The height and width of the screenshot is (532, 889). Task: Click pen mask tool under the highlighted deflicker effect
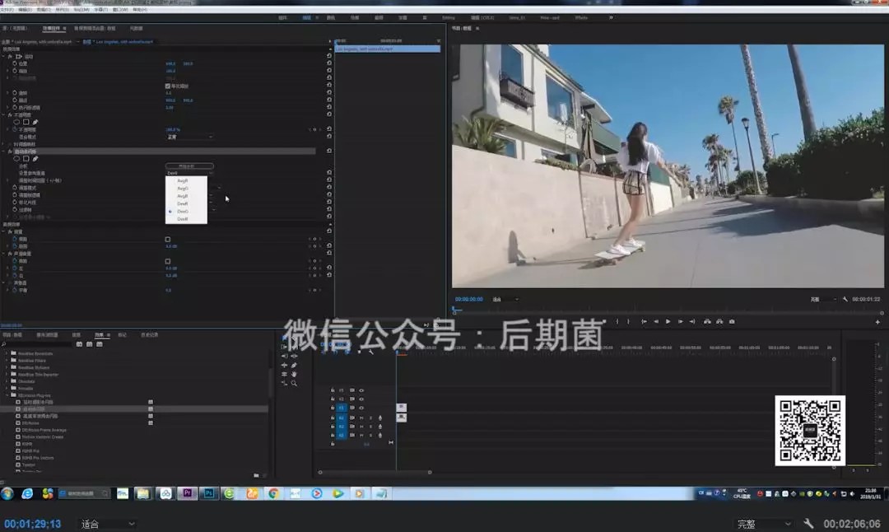[35, 159]
